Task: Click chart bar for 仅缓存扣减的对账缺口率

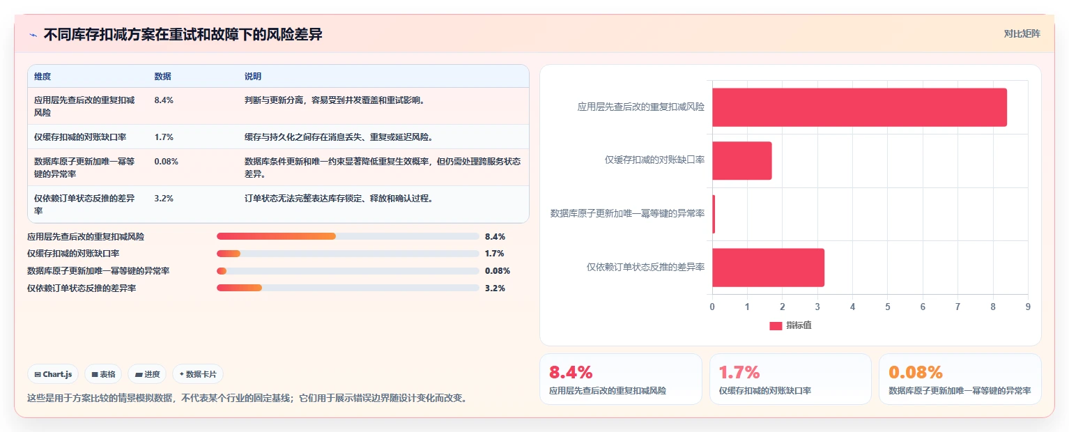Action: point(741,161)
